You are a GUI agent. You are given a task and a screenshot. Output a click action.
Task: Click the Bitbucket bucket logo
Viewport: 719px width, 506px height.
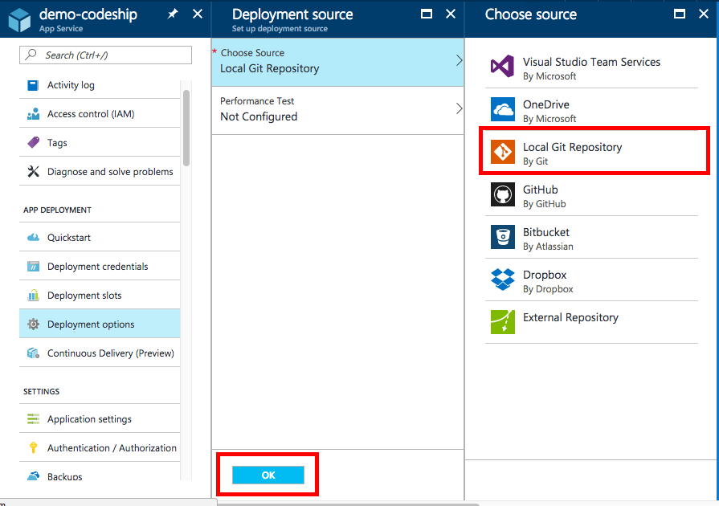point(503,237)
